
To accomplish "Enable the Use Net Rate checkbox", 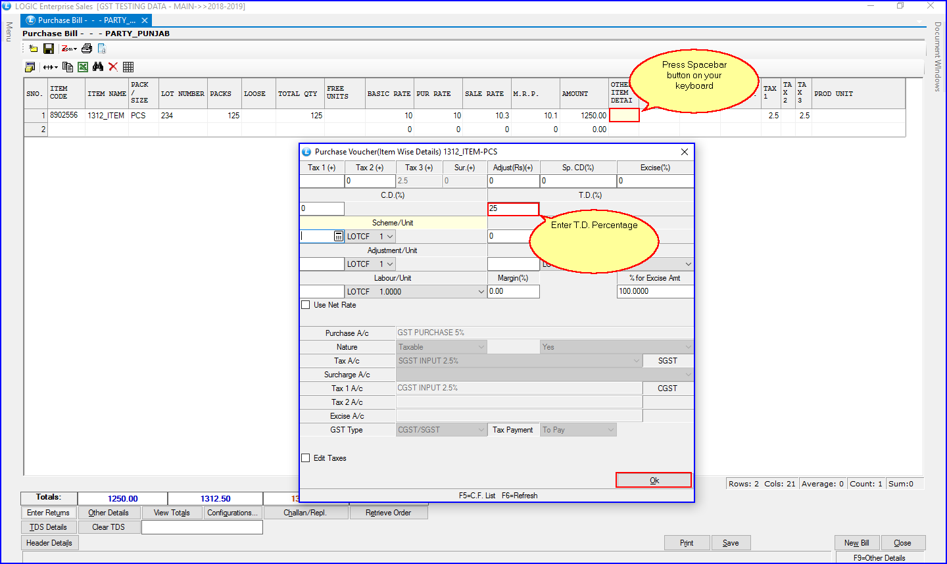I will (x=306, y=305).
